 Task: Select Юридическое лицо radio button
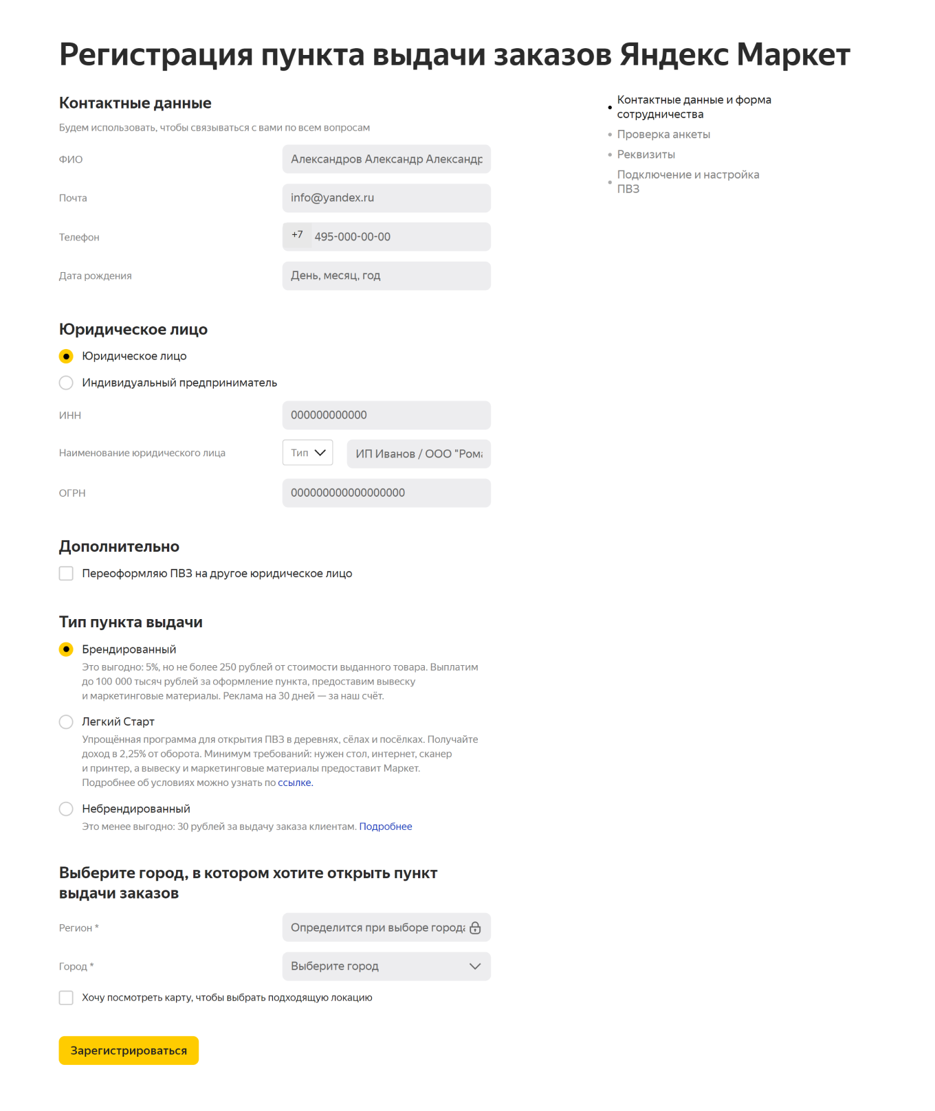tap(66, 356)
